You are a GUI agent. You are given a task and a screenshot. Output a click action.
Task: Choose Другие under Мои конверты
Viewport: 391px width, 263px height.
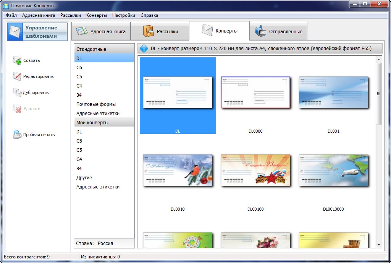coord(84,177)
